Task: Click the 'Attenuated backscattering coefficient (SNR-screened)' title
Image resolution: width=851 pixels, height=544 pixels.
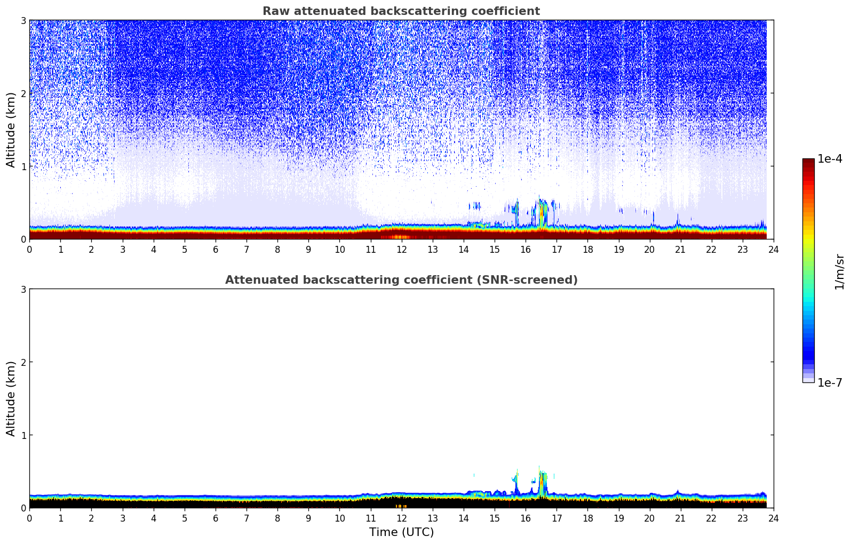Action: (401, 280)
